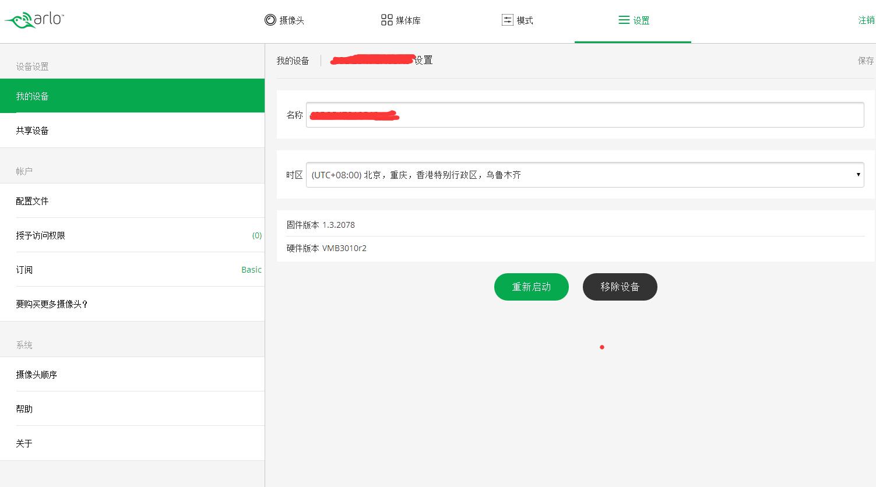This screenshot has width=876, height=487.
Task: Select the 设置 tab label
Action: click(x=641, y=20)
